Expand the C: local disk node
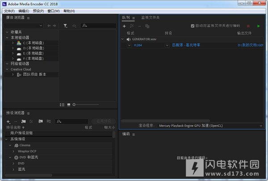268x181 pixels. click(x=13, y=43)
